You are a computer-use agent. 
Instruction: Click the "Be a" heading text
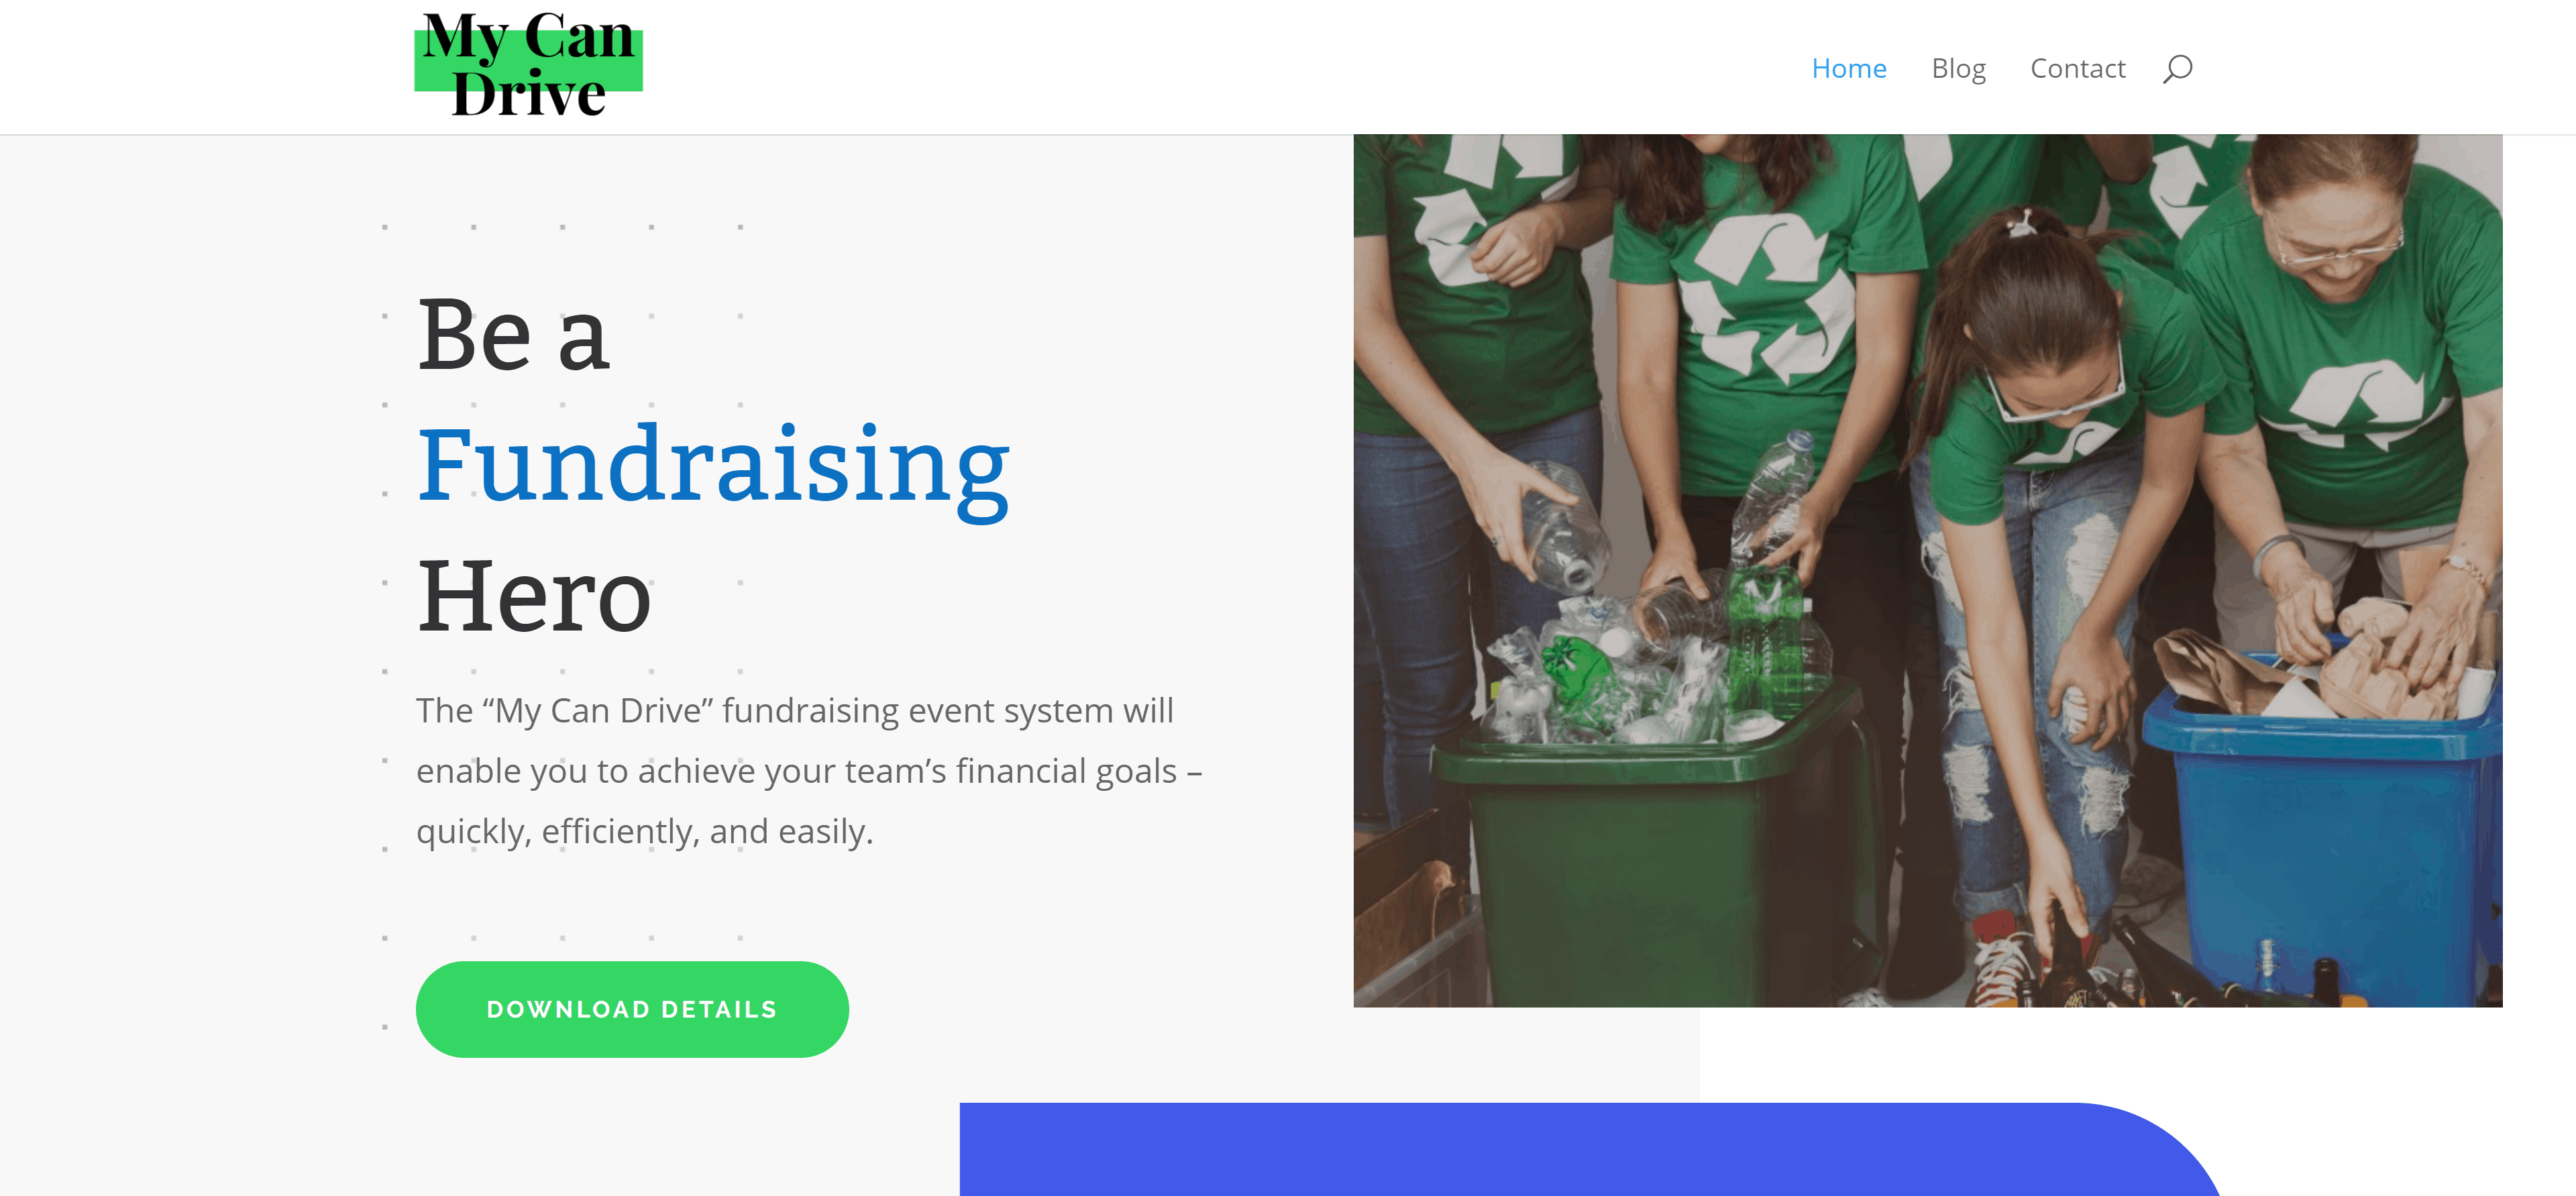[513, 335]
